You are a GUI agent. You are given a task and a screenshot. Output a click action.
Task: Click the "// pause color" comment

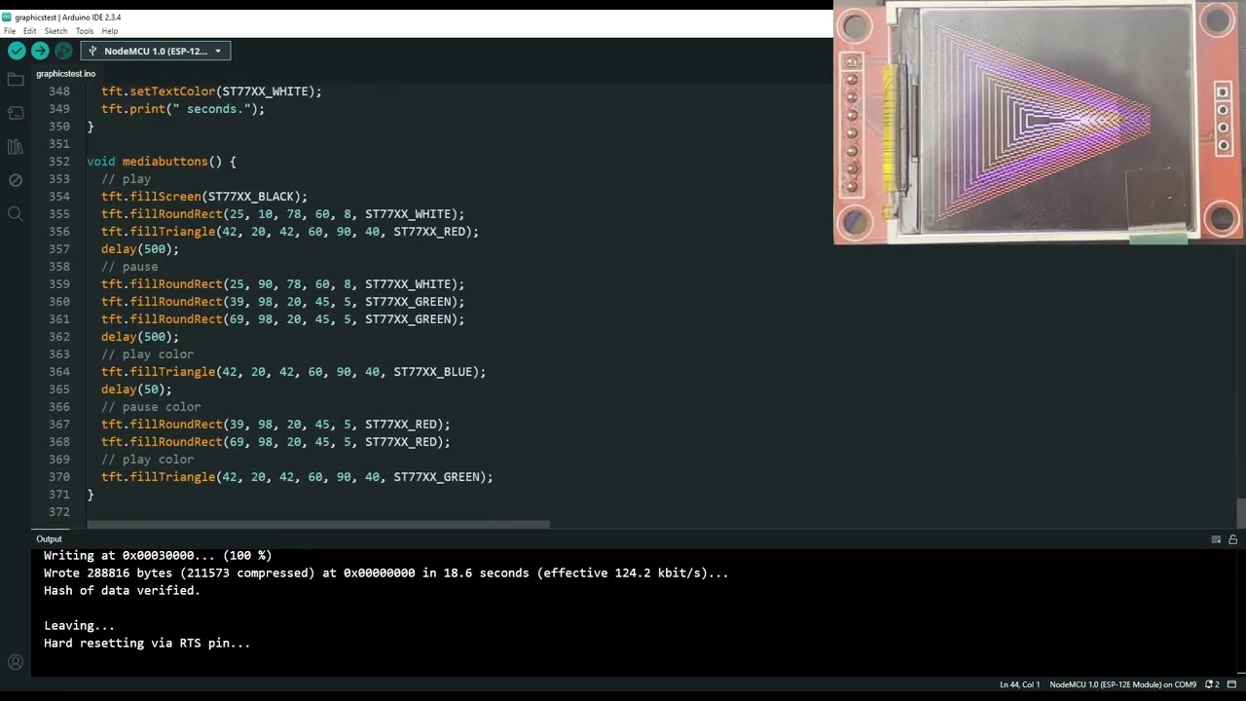151,407
